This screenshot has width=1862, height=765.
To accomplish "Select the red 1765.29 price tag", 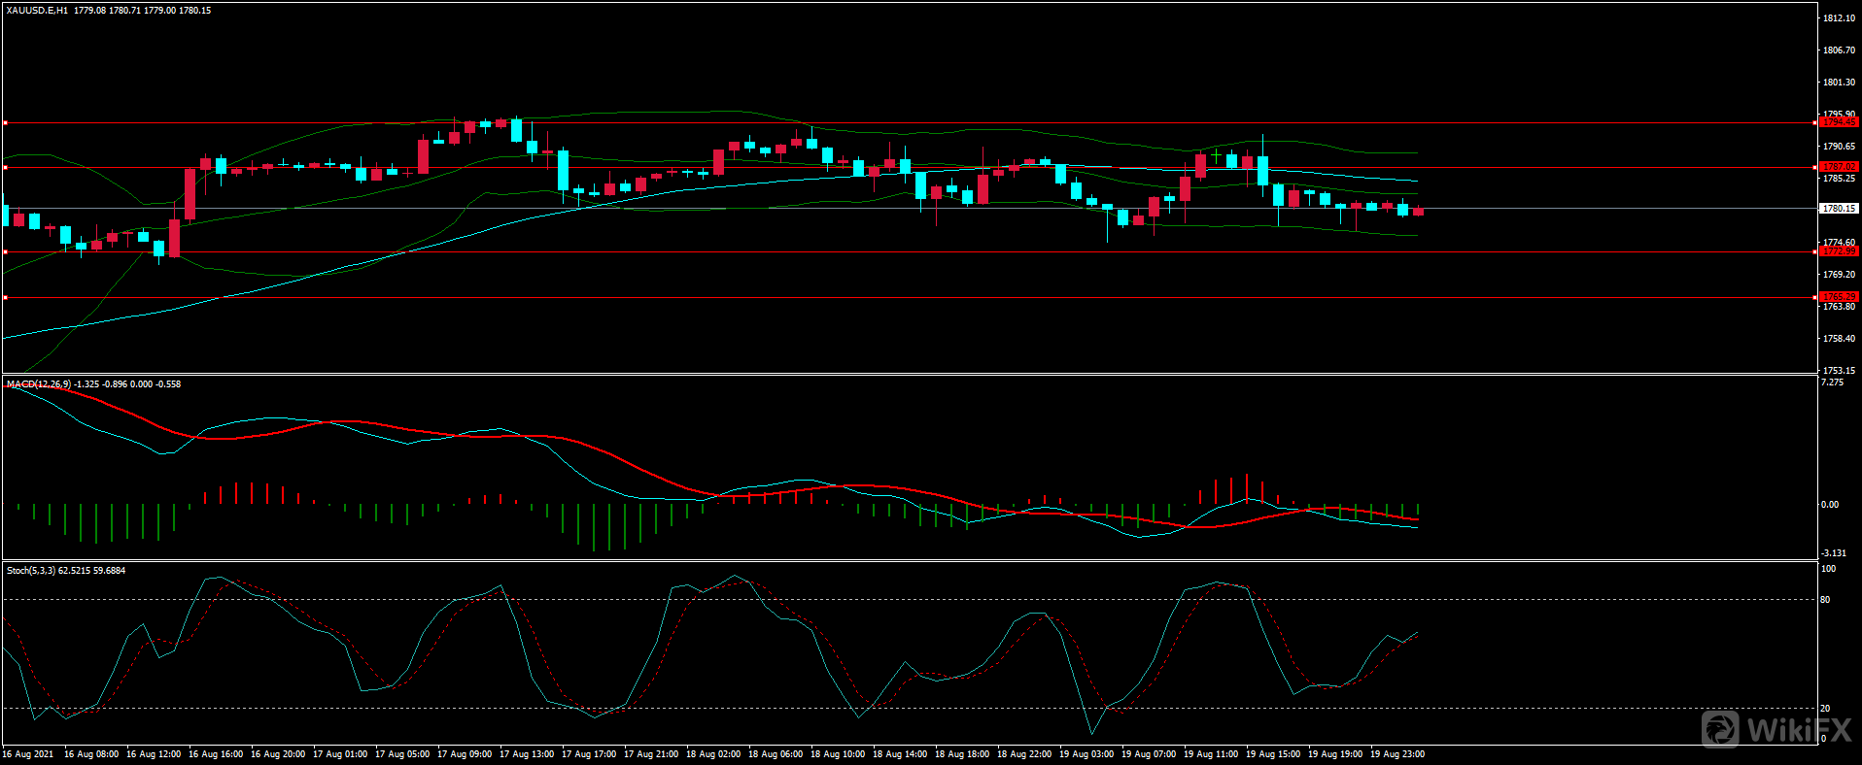I will pyautogui.click(x=1838, y=297).
